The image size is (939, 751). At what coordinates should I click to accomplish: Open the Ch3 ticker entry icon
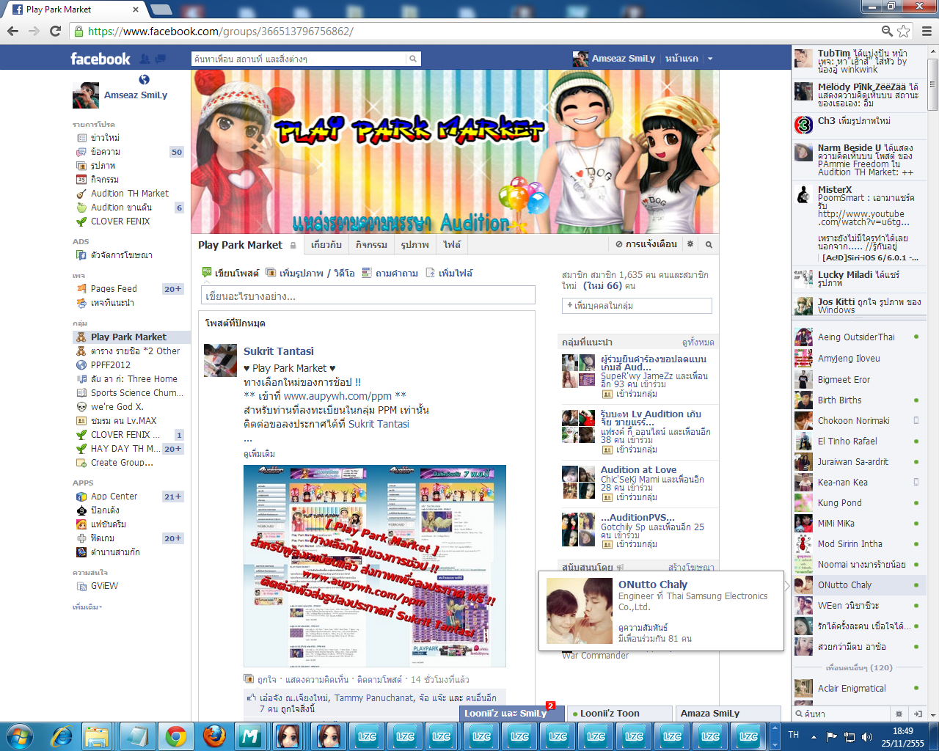(804, 125)
